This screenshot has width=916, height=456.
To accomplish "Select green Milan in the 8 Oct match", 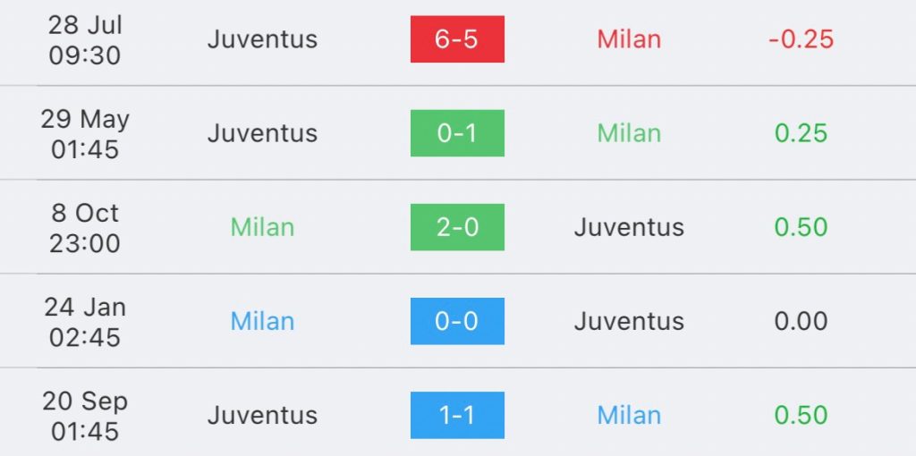I will point(262,227).
